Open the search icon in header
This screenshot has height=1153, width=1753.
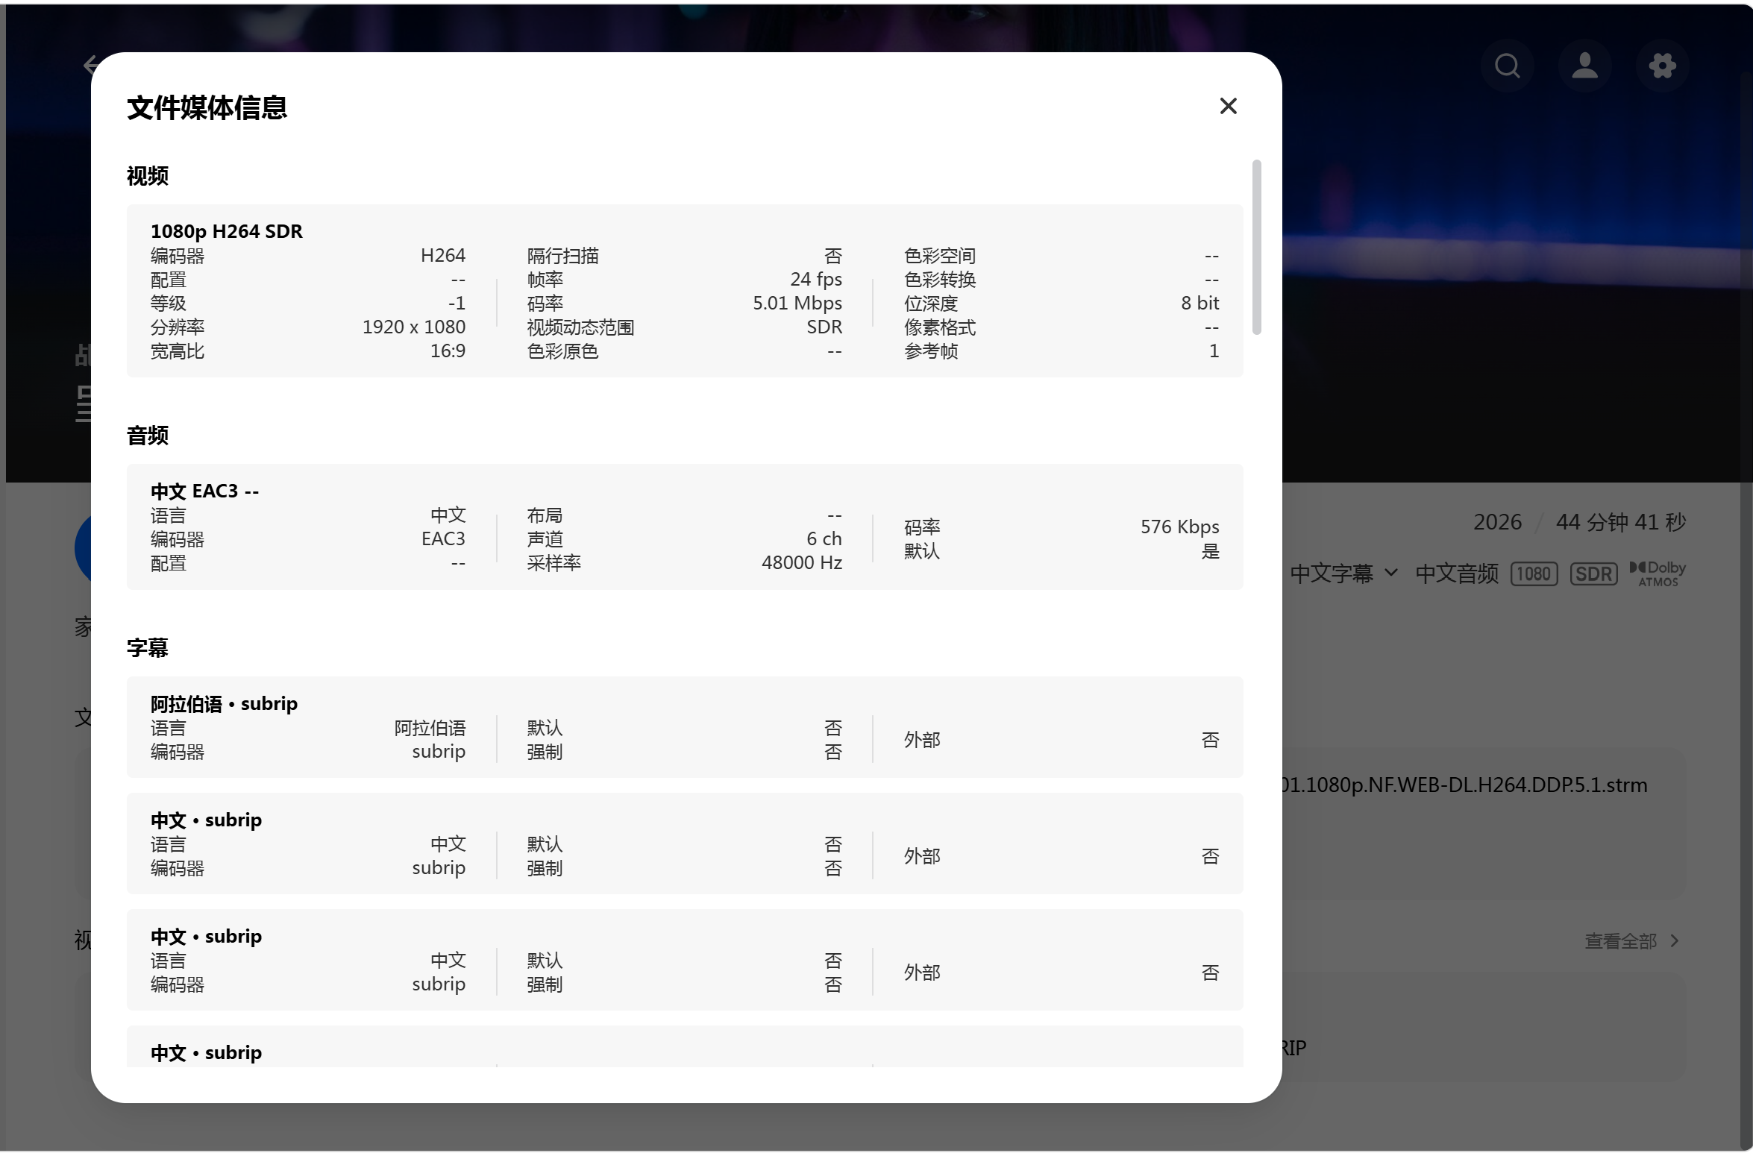[x=1507, y=66]
